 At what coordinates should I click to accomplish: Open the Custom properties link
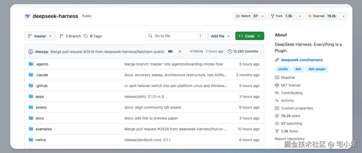coord(294,108)
